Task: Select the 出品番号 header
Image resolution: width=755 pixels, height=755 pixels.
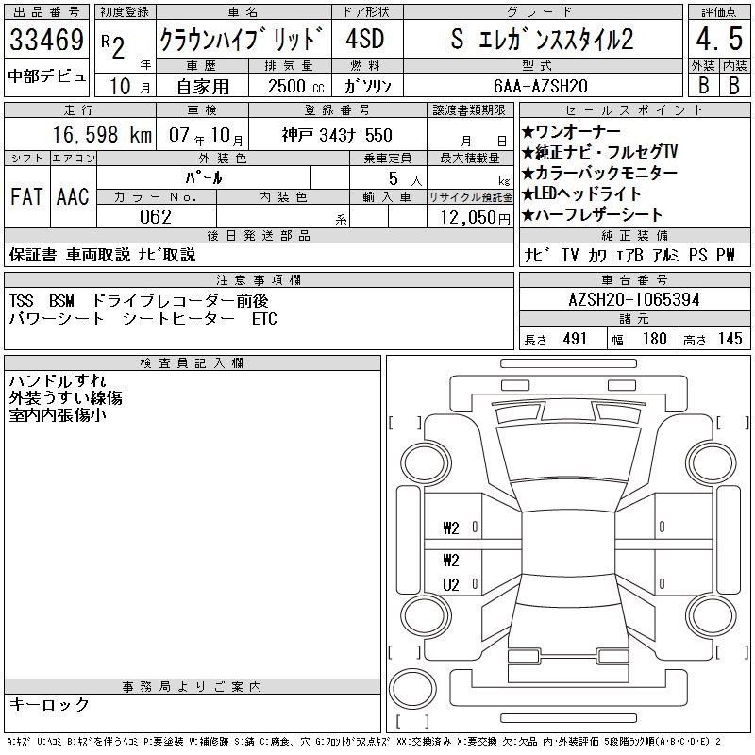Action: point(46,12)
